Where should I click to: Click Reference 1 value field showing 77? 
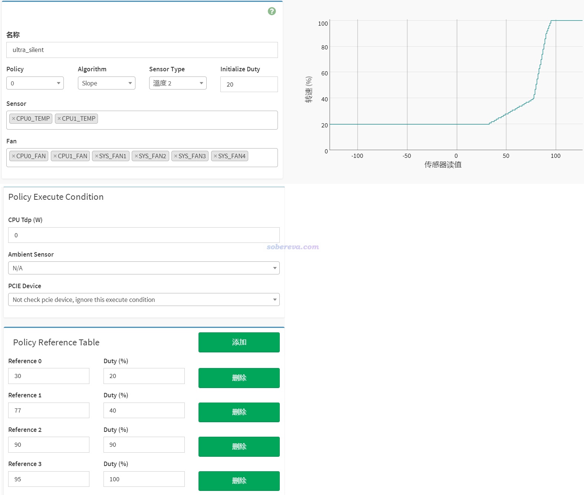tap(49, 410)
